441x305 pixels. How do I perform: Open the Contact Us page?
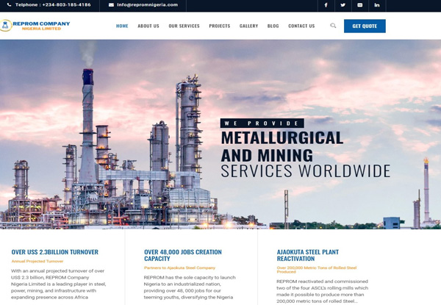[x=301, y=26]
